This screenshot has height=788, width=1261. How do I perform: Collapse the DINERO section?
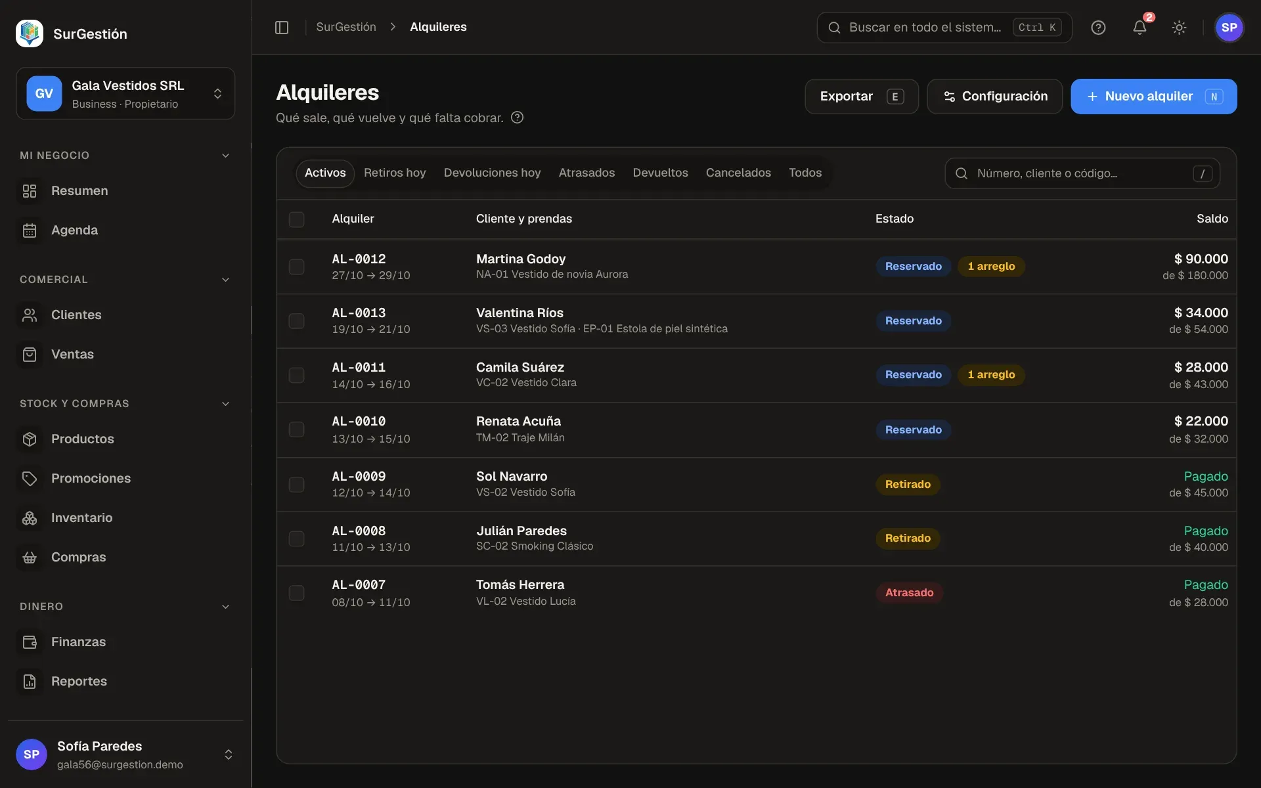(x=125, y=607)
